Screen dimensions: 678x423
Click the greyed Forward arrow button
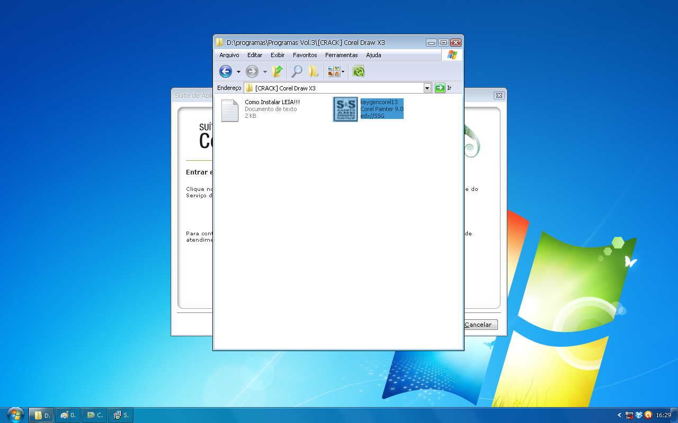point(252,71)
